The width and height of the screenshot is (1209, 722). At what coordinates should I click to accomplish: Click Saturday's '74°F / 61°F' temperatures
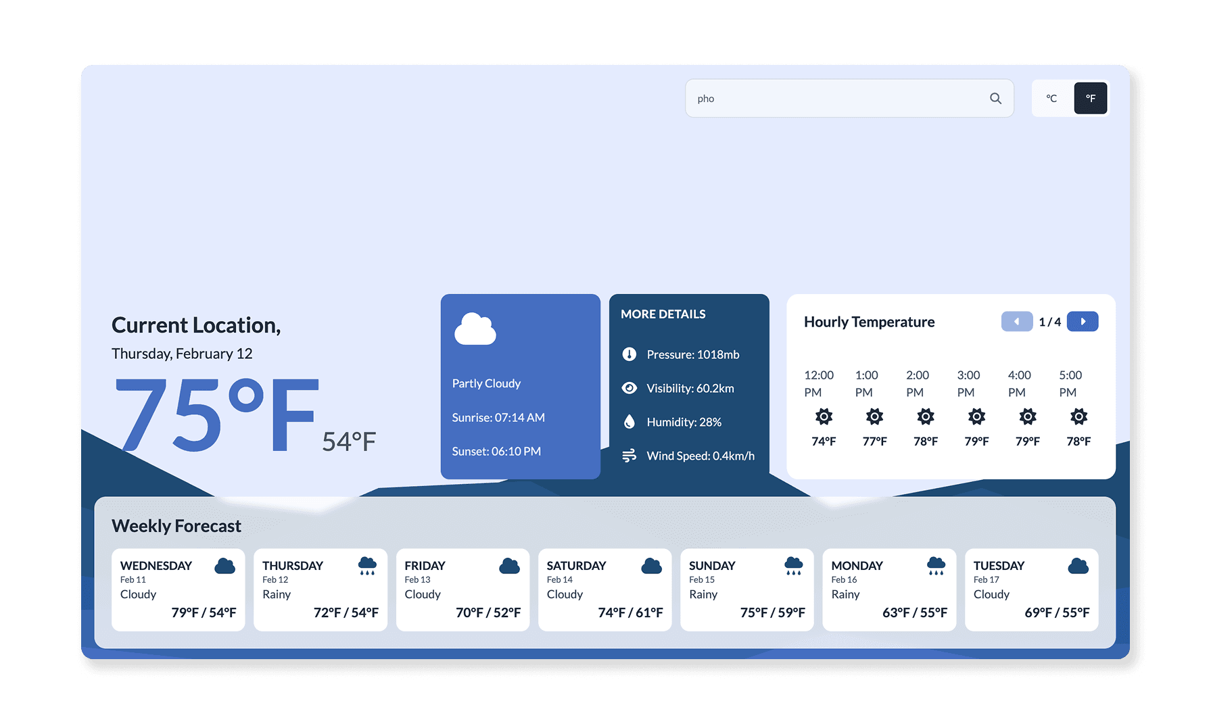[x=630, y=612]
